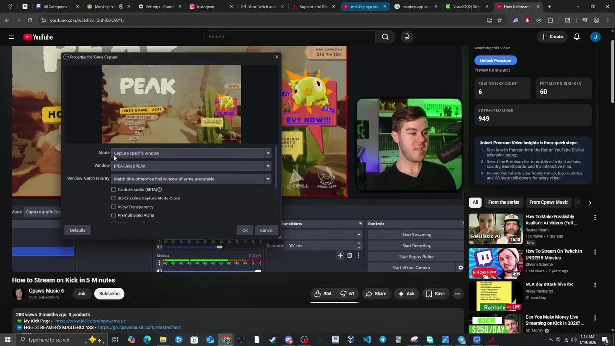615x346 pixels.
Task: Dislike the video with thumbs down
Action: (x=347, y=294)
